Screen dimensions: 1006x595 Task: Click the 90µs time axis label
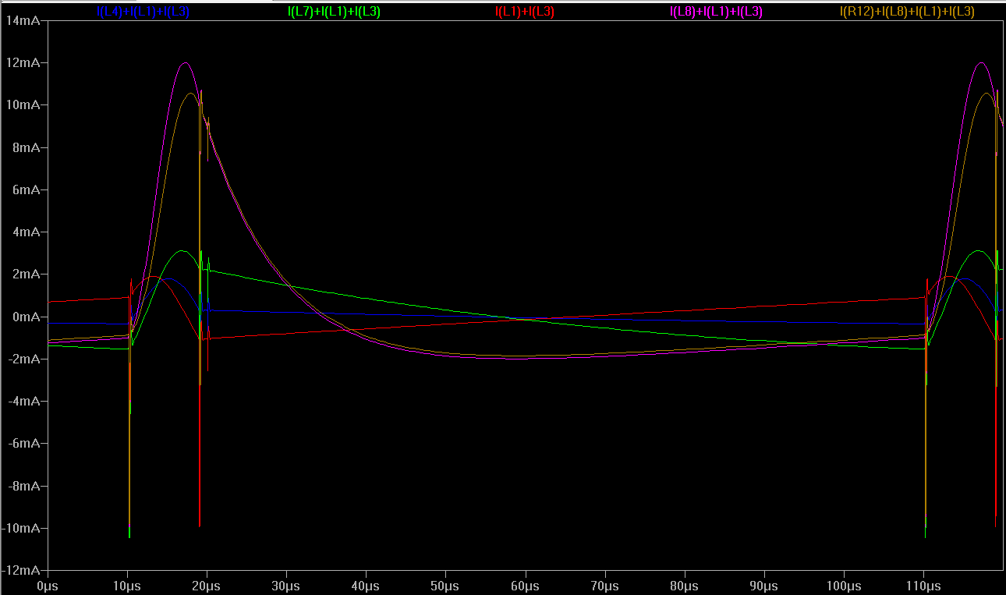pos(763,586)
